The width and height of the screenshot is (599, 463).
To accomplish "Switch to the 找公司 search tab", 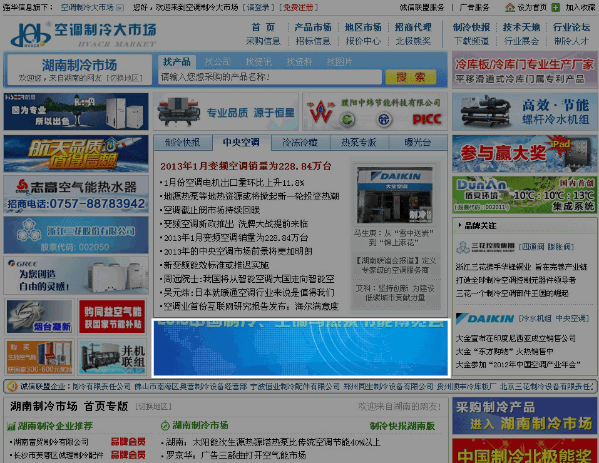I will [217, 62].
